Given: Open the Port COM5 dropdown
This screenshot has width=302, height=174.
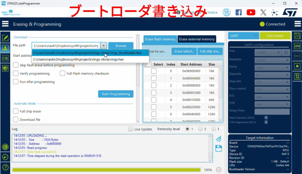Looking at the screenshot, I should 268,52.
